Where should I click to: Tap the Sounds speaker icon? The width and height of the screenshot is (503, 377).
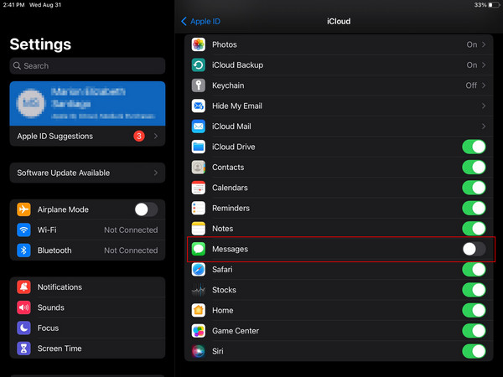click(23, 307)
